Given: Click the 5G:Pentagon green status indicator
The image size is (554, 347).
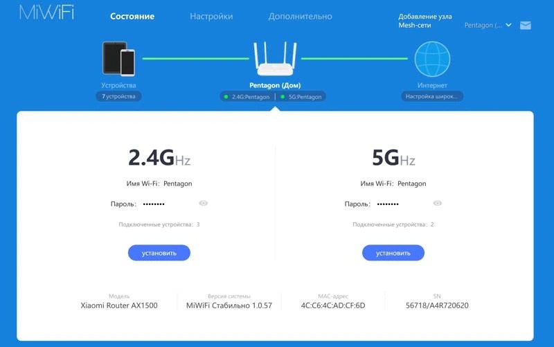Looking at the screenshot, I should [283, 97].
